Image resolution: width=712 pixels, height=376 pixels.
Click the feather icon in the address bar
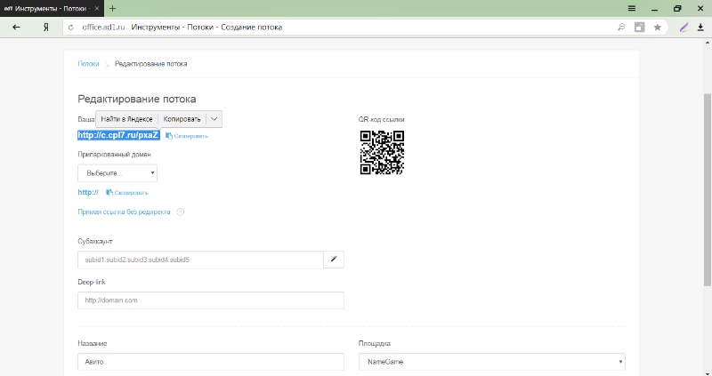pos(684,28)
